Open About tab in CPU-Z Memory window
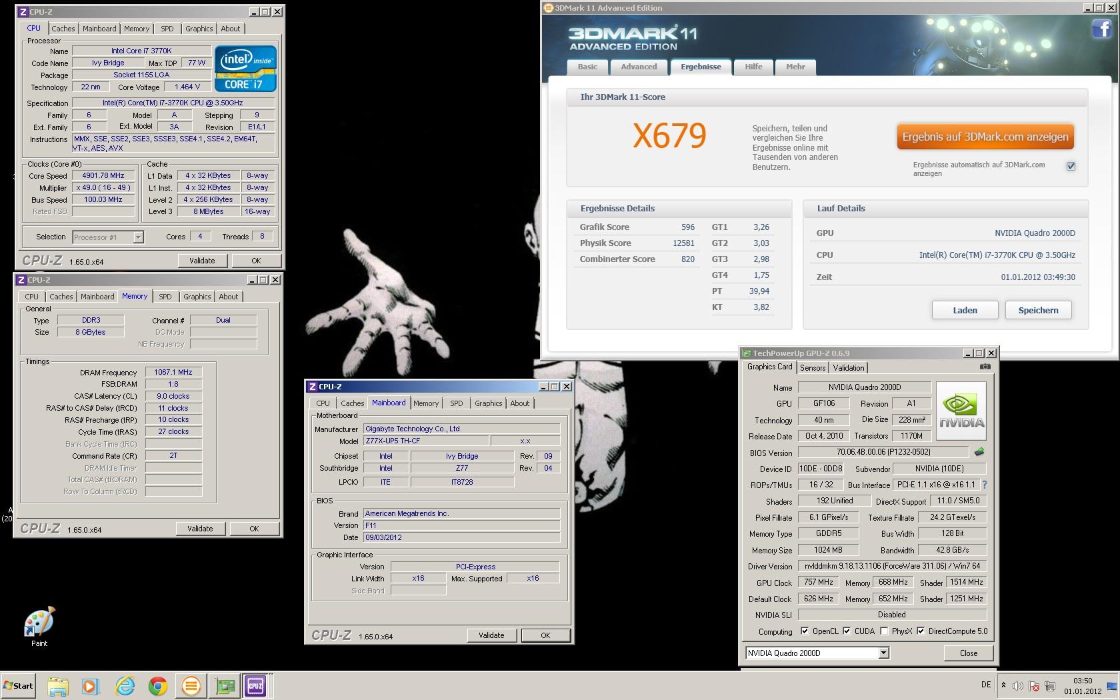1120x700 pixels. 228,297
